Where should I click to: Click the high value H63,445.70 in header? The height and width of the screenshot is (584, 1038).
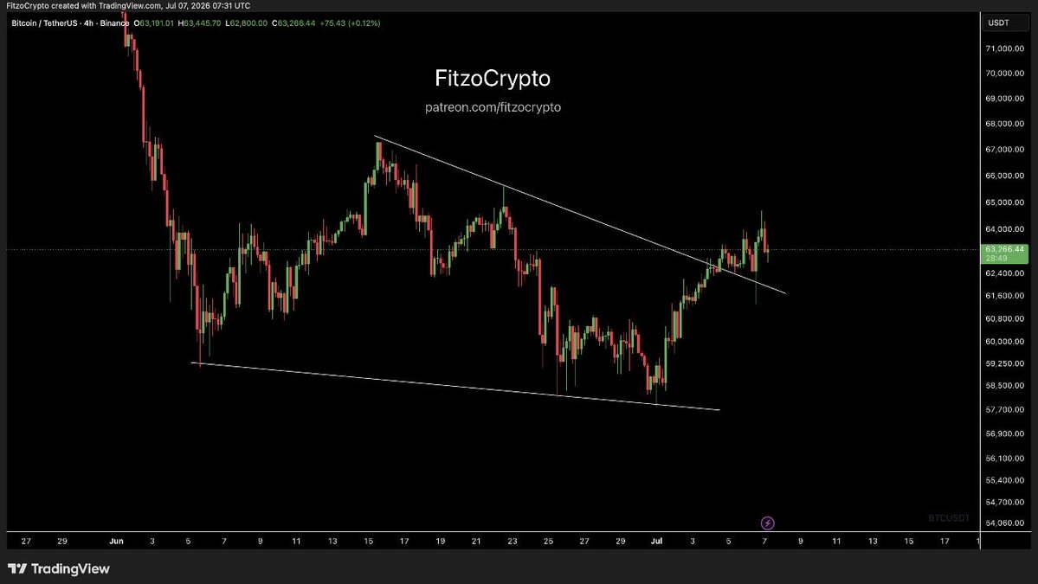[x=199, y=23]
